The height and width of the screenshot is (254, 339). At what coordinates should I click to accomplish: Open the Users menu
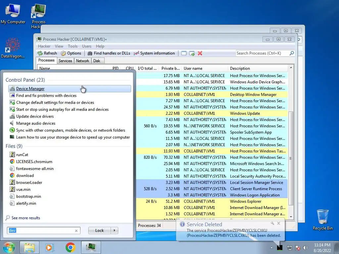coord(87,46)
